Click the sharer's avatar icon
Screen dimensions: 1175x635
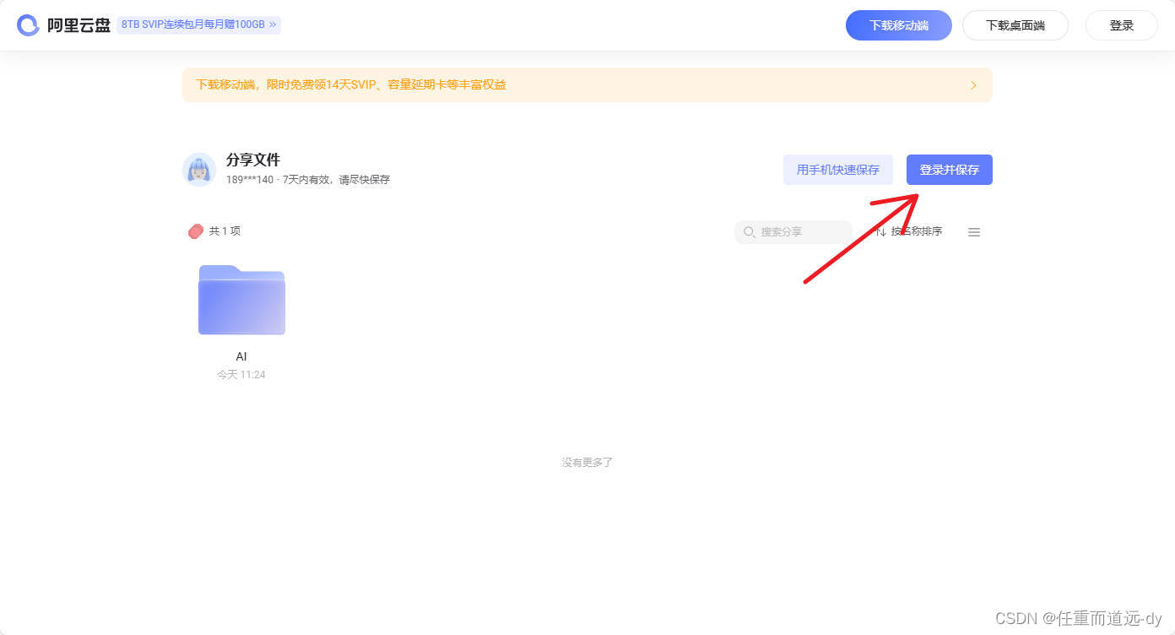pos(199,170)
